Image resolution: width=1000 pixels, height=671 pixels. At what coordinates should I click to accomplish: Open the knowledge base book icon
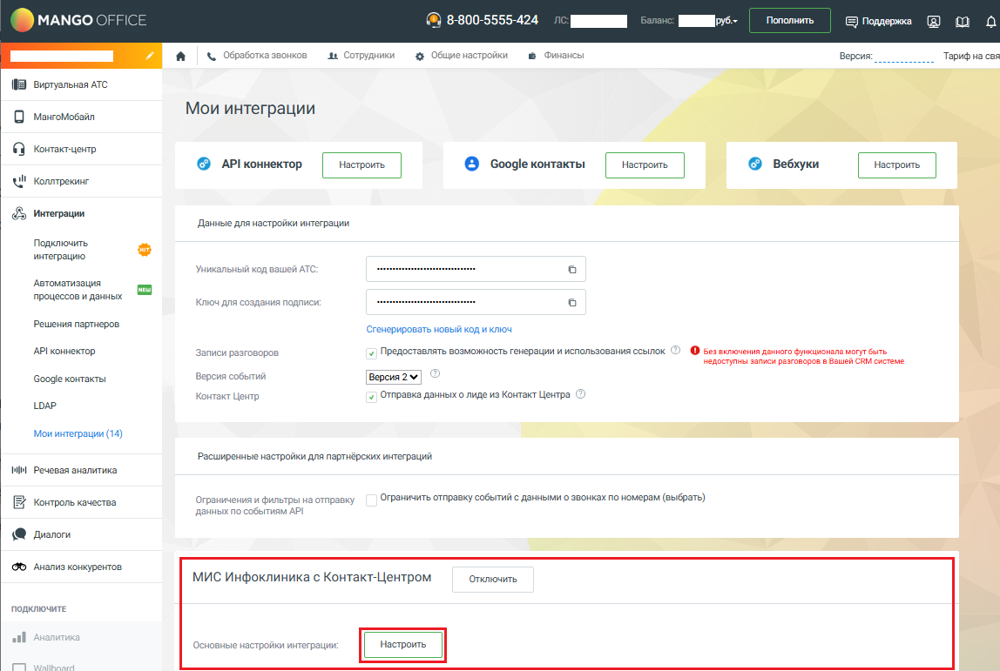[963, 22]
